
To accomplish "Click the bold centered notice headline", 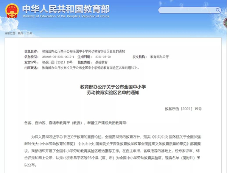I will point(113,89).
